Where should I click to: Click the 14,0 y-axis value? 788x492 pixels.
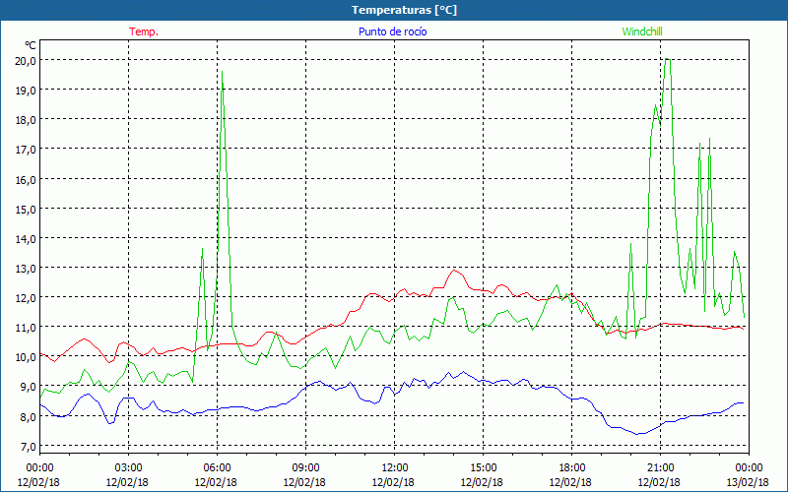[26, 239]
